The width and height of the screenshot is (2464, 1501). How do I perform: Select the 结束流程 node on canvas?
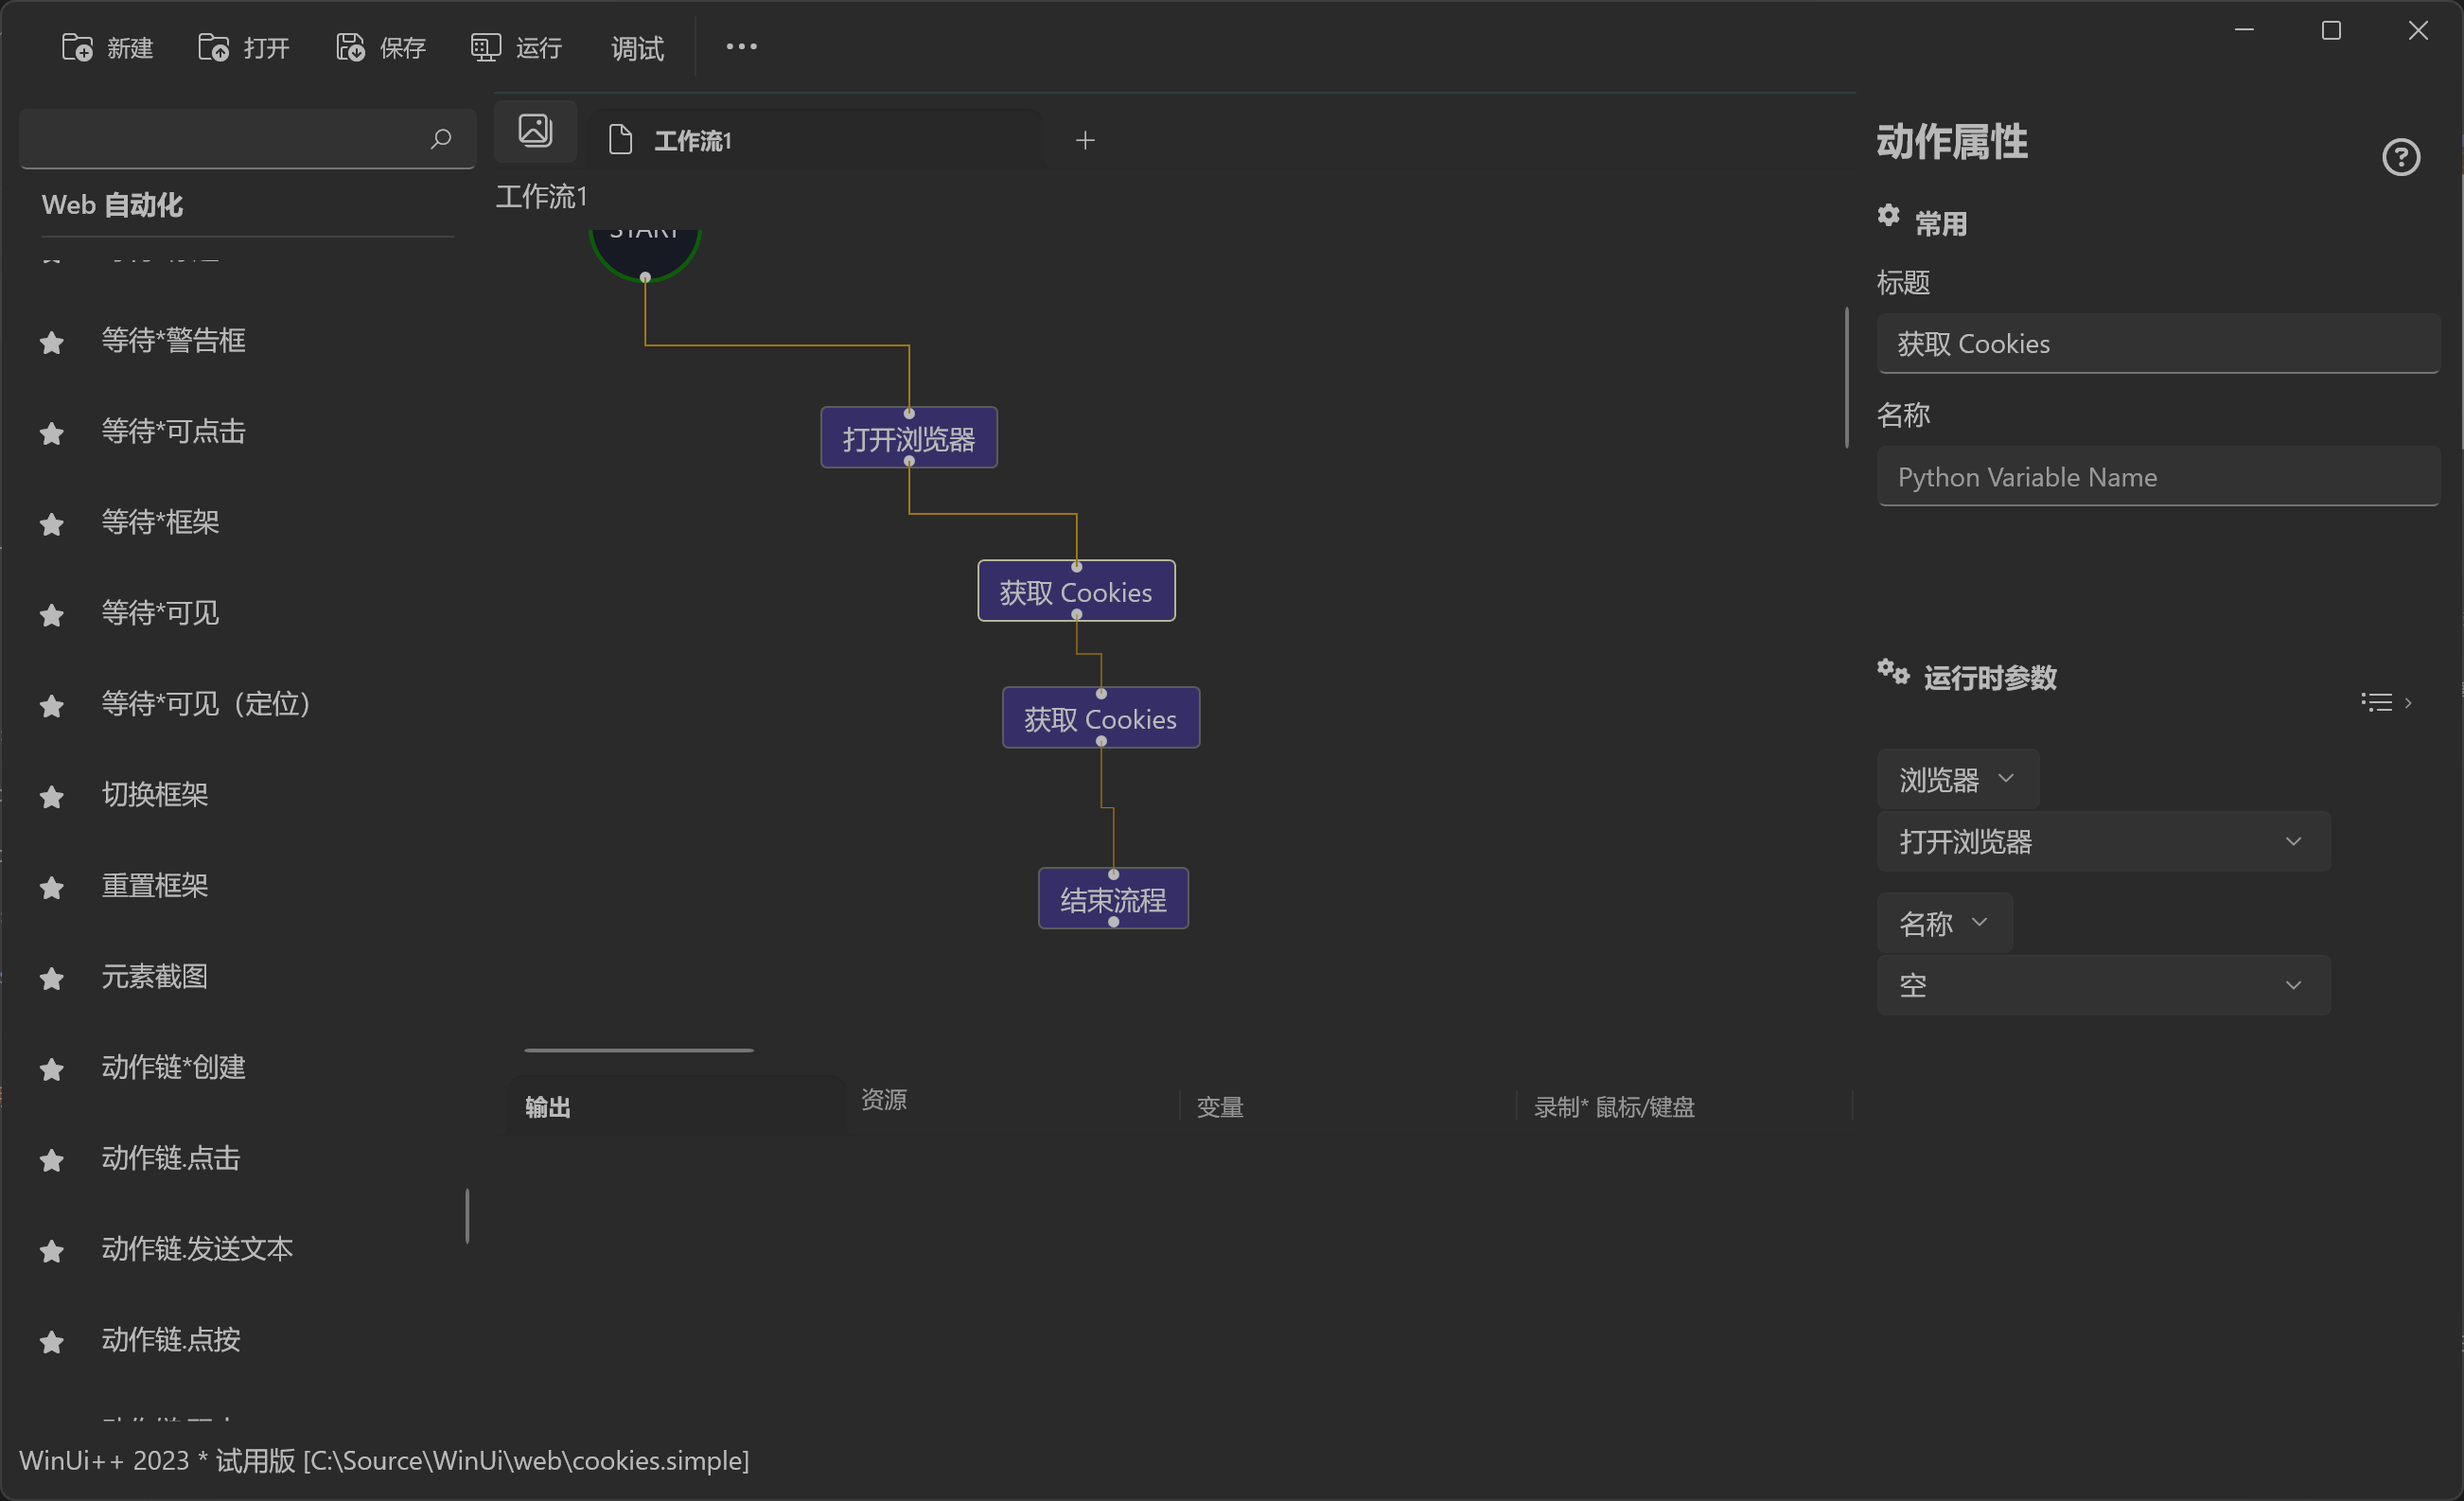(1113, 900)
